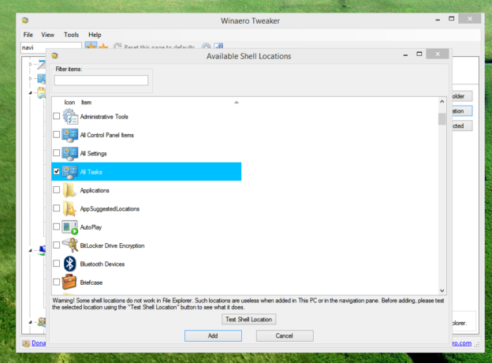Viewport: 492px width, 363px height.
Task: Click the Item column header
Action: (86, 103)
